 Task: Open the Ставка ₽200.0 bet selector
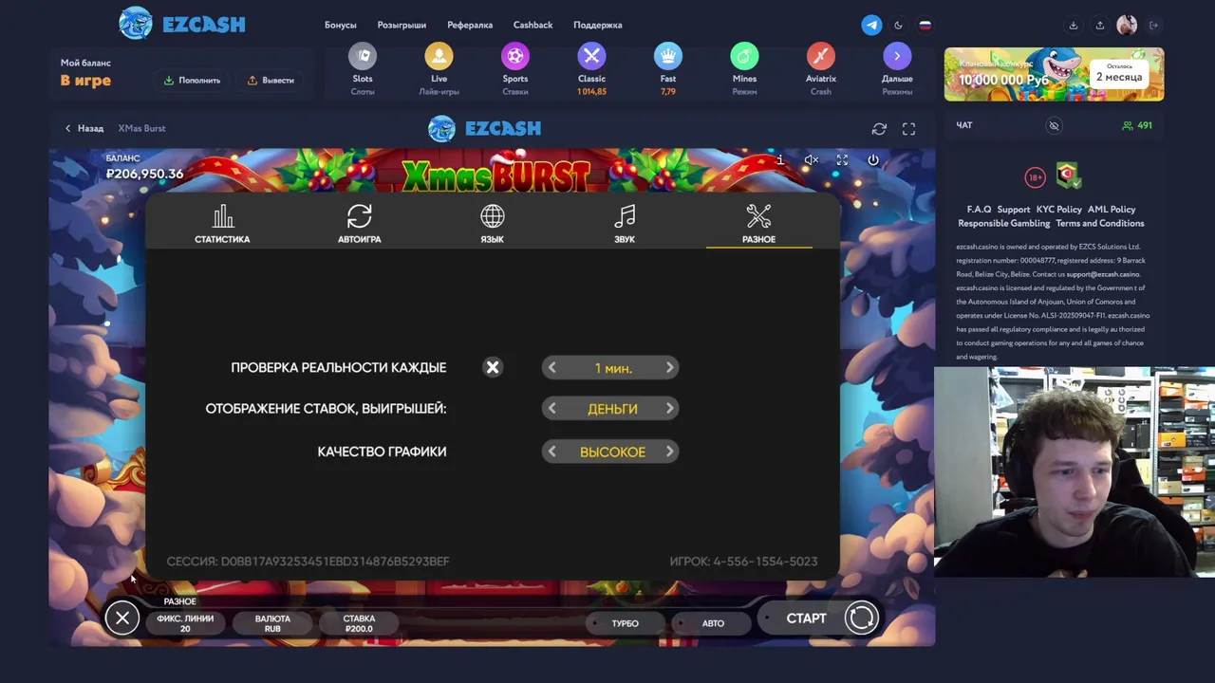click(359, 623)
